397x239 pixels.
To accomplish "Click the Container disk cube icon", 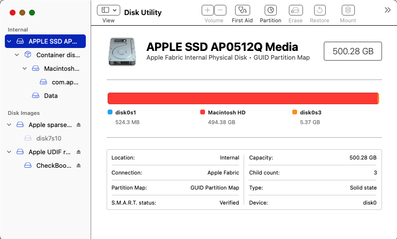I will pos(28,55).
